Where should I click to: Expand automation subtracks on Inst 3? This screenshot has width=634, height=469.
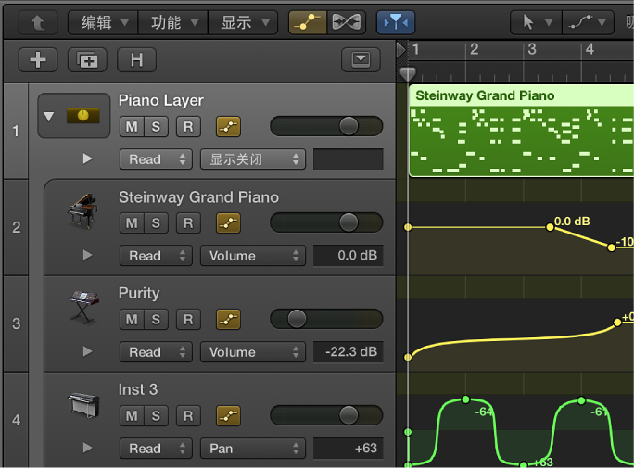coord(87,448)
